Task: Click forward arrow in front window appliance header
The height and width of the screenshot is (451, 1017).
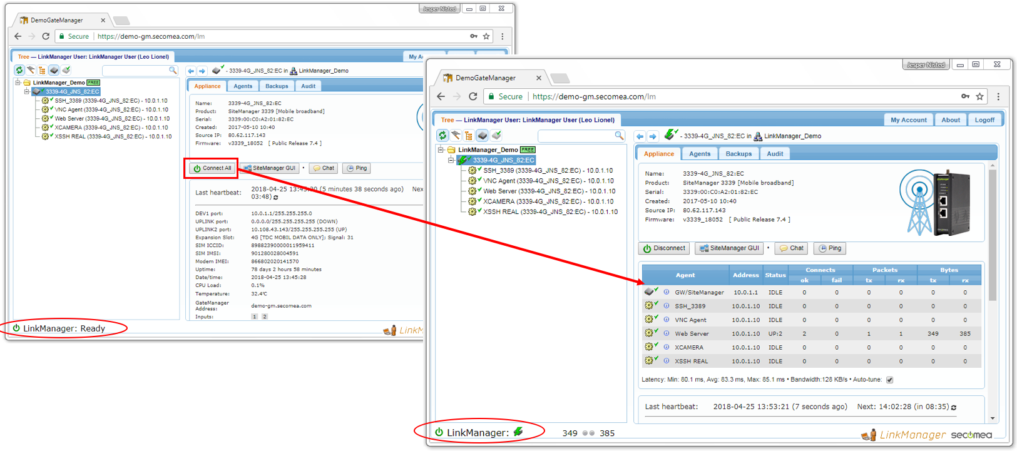Action: pos(653,136)
